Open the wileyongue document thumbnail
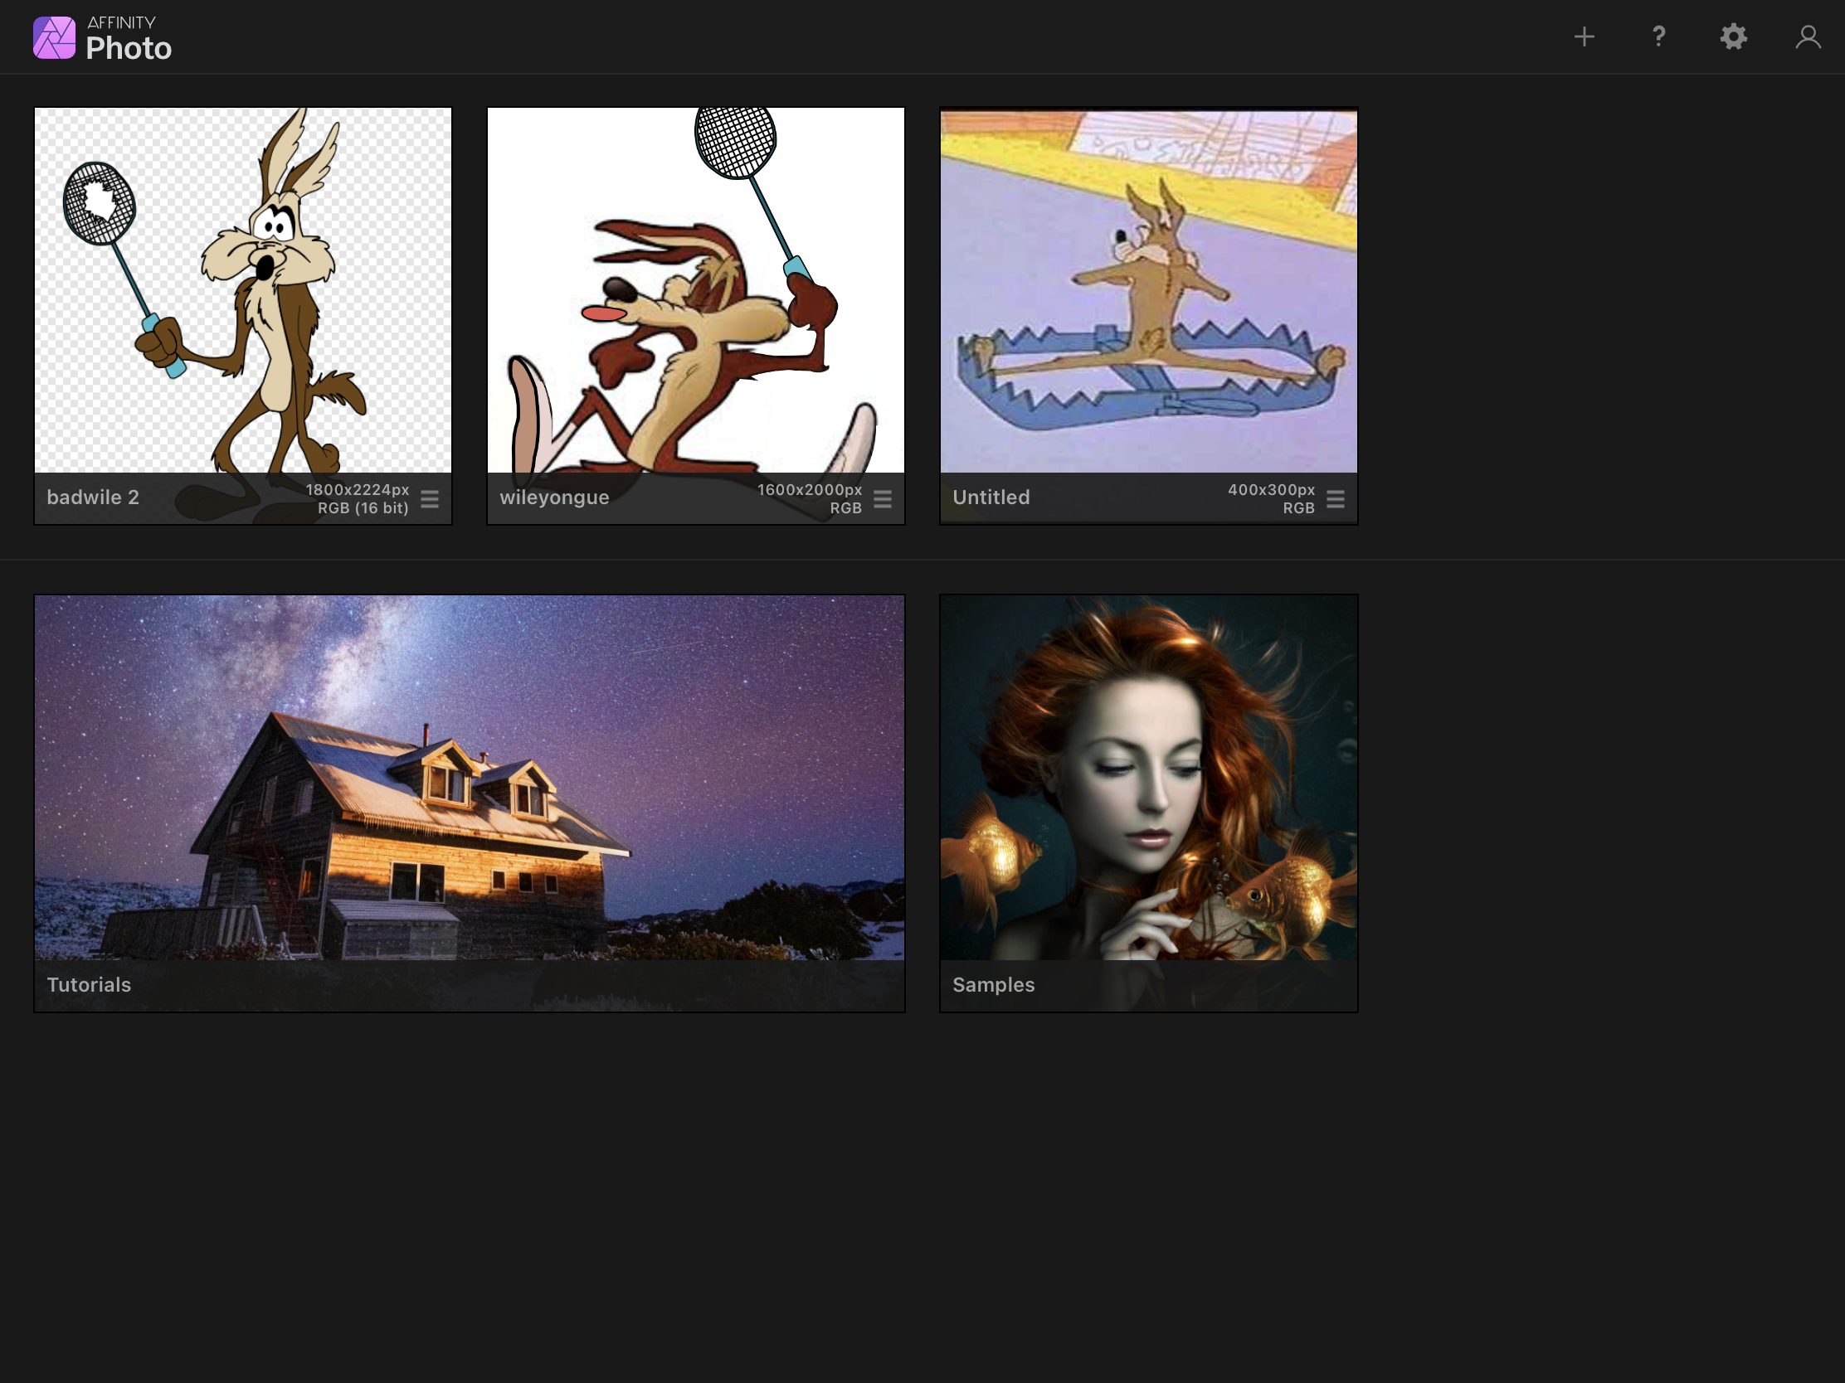This screenshot has width=1845, height=1383. pos(696,316)
